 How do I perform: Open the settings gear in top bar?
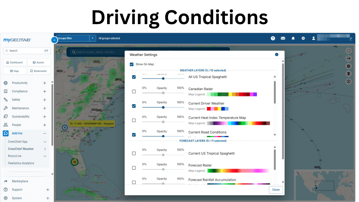[x=303, y=38]
